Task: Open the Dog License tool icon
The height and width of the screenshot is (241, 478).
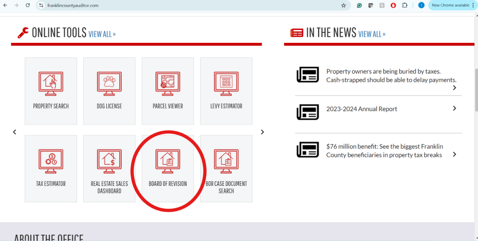Action: click(x=109, y=84)
